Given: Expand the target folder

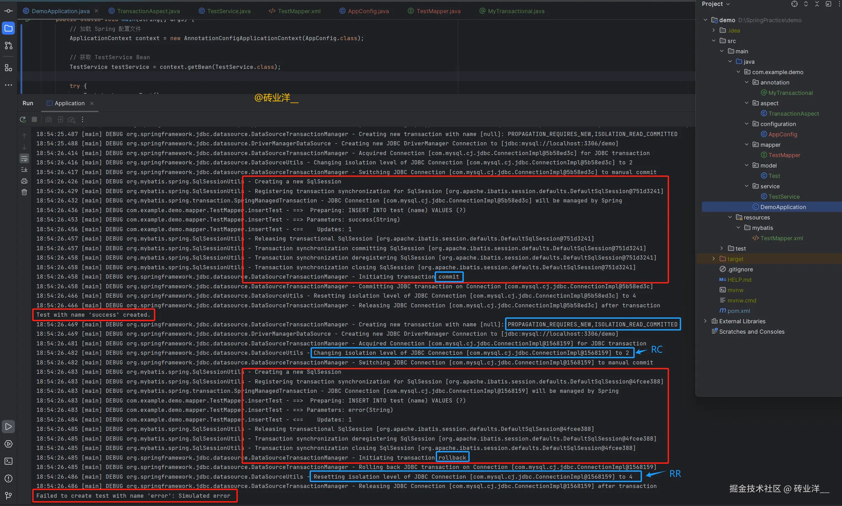Looking at the screenshot, I should (713, 259).
